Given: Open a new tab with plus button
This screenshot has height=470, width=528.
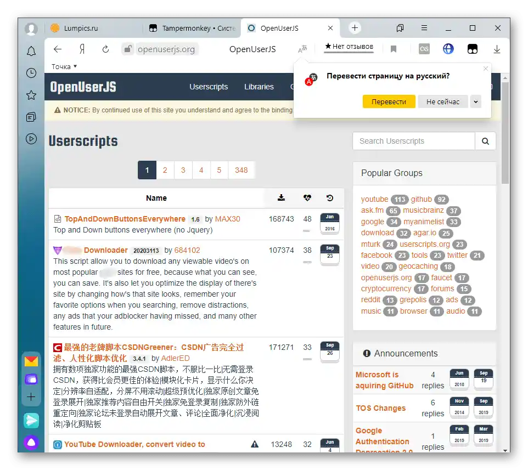Looking at the screenshot, I should [355, 28].
